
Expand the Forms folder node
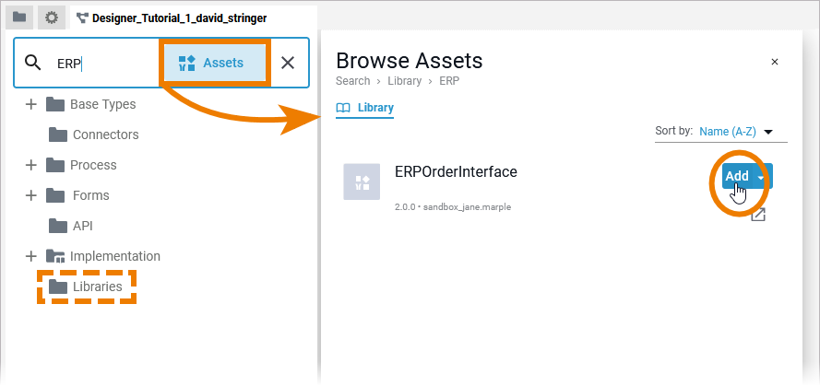pos(30,195)
